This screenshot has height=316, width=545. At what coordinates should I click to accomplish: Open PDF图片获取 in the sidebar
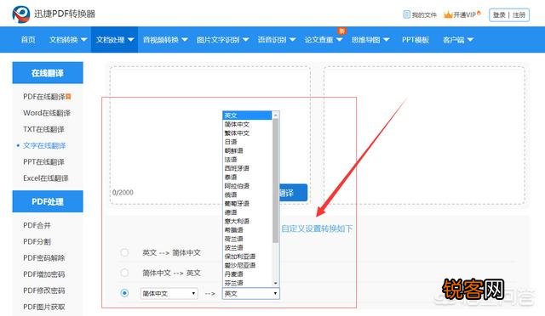(x=43, y=307)
